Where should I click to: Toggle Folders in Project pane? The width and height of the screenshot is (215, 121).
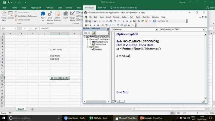point(93,33)
